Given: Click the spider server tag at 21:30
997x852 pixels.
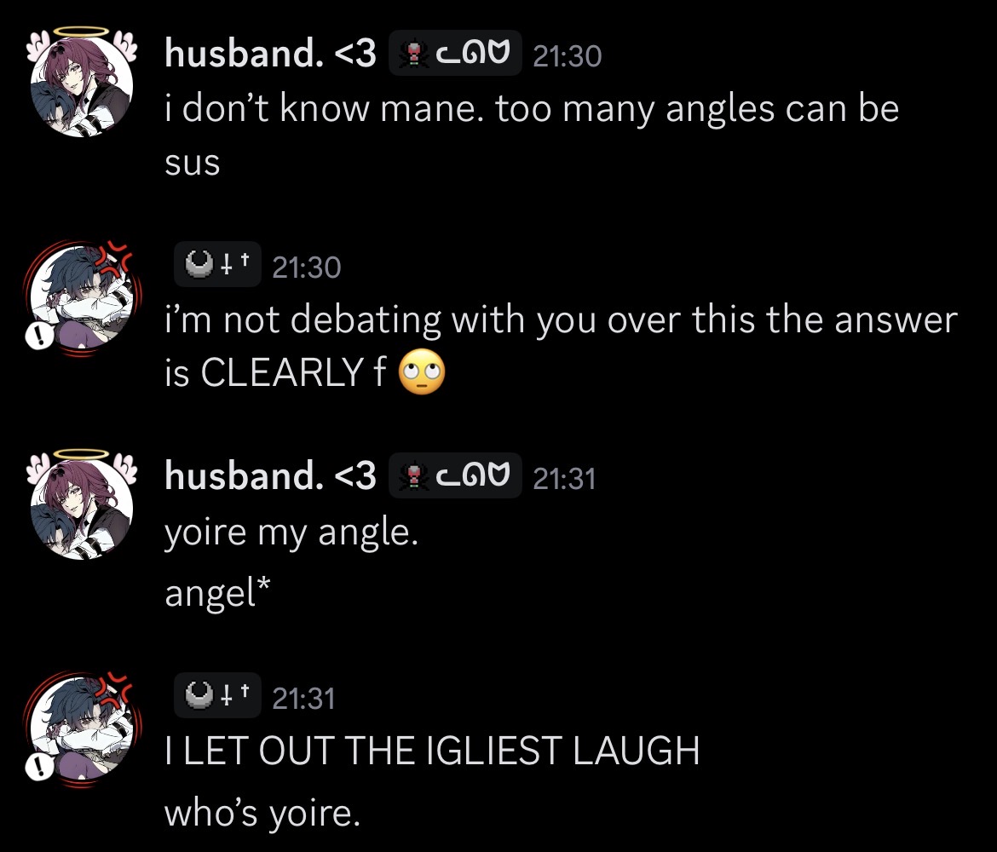Looking at the screenshot, I should click(x=455, y=54).
